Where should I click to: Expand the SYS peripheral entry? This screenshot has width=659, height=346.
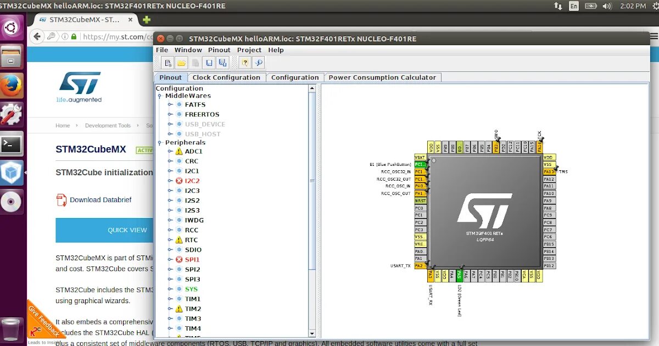(x=170, y=289)
